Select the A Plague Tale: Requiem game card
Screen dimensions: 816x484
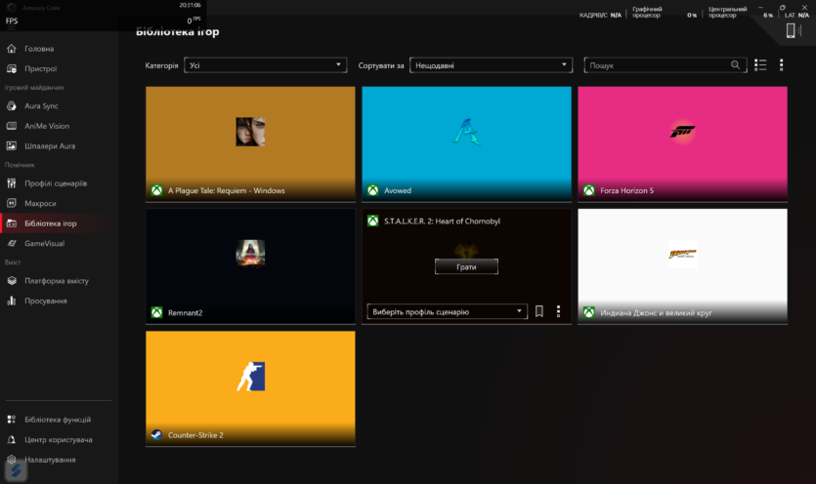[250, 144]
